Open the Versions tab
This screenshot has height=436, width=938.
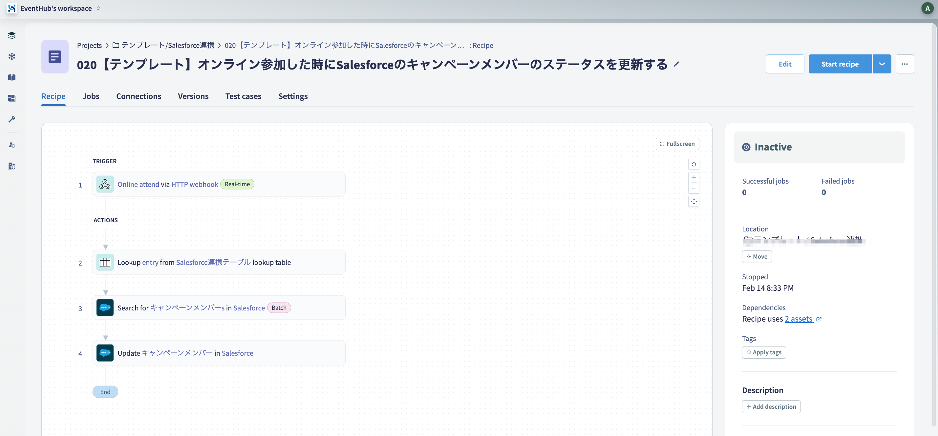pyautogui.click(x=193, y=96)
